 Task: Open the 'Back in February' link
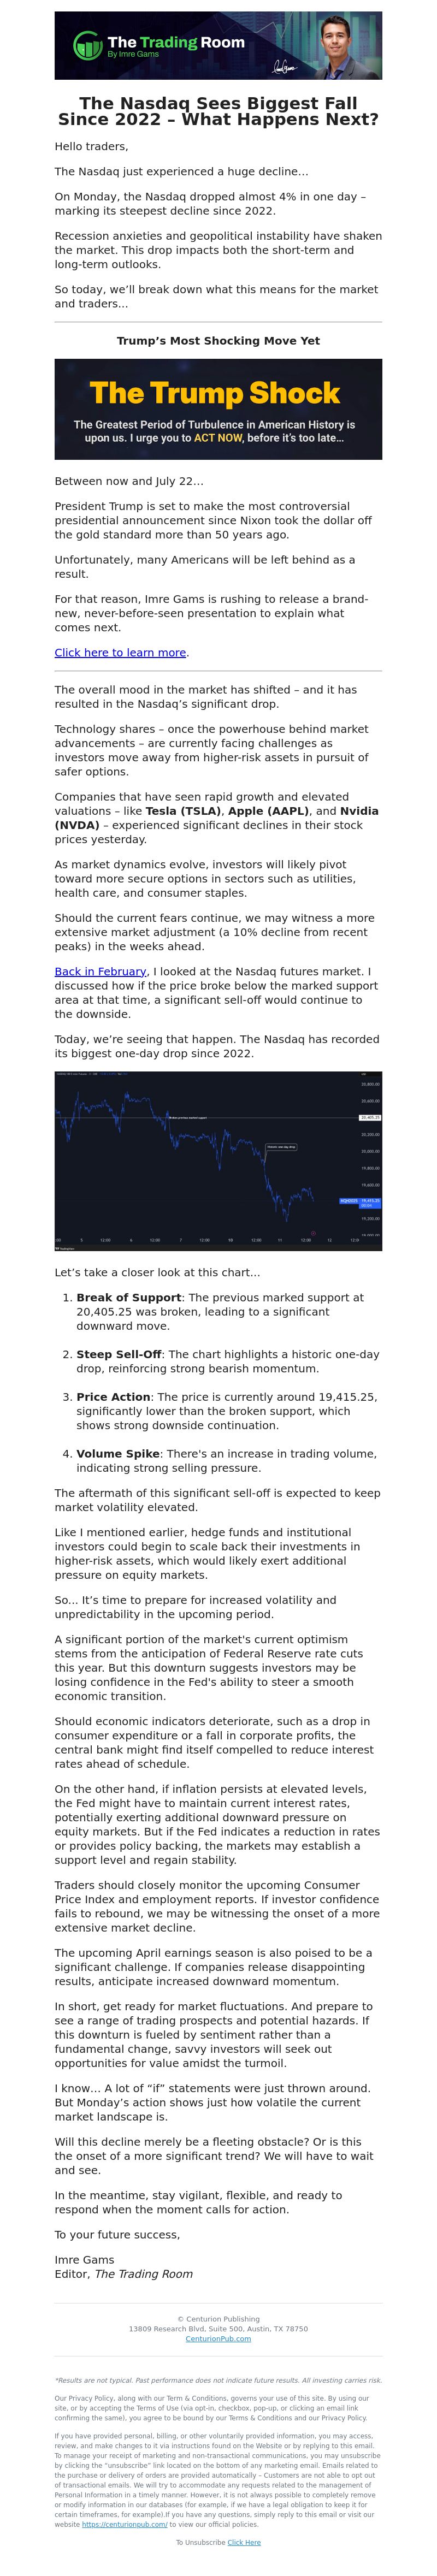coord(100,971)
